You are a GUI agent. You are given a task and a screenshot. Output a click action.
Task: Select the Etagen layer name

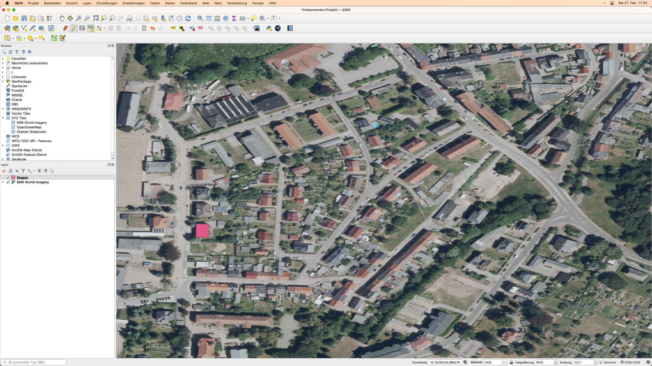pos(22,177)
